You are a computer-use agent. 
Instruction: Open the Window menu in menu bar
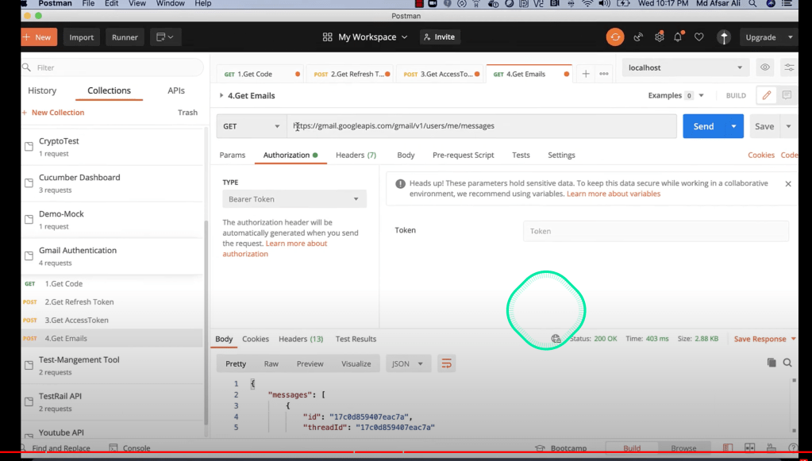tap(171, 4)
